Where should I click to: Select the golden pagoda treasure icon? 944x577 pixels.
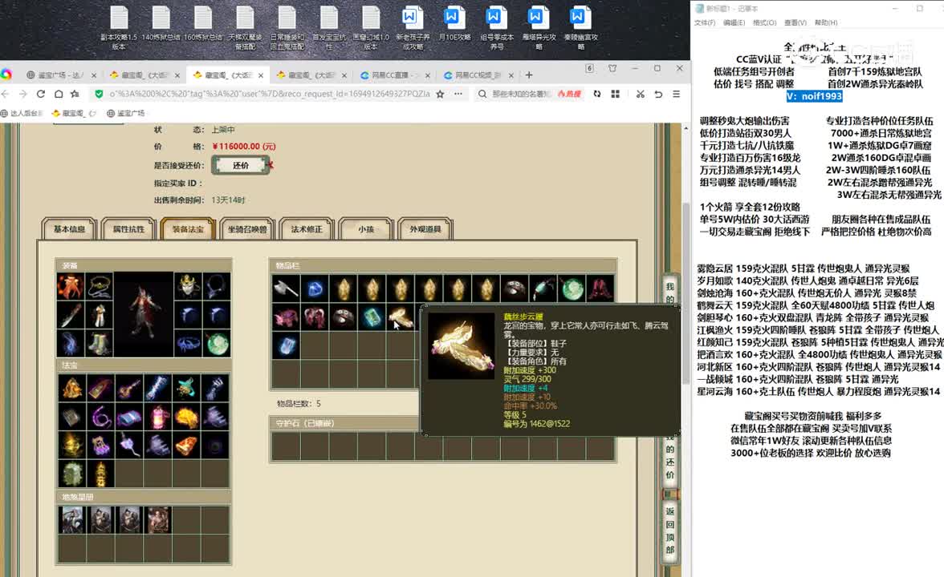100,473
